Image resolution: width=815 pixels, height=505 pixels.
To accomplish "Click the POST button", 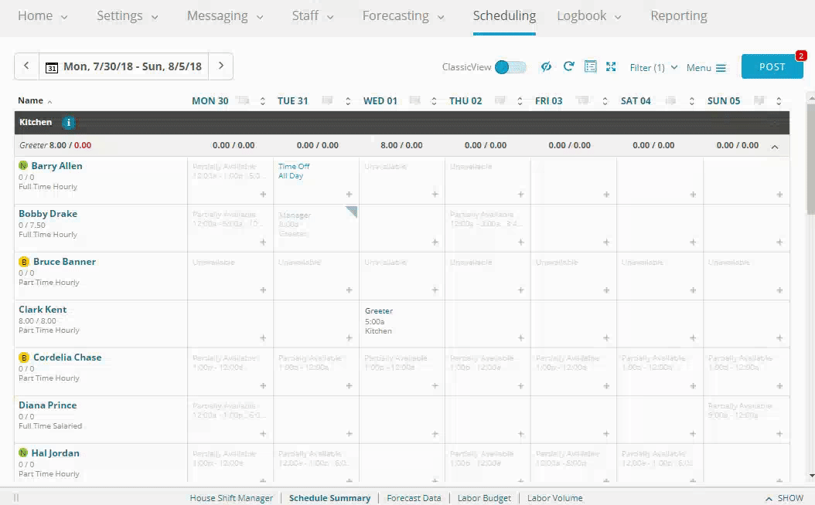I will pos(771,67).
